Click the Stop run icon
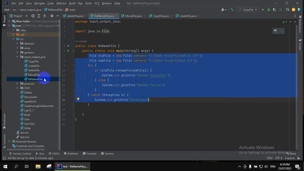Viewport: 304px width, 171px height. click(280, 9)
